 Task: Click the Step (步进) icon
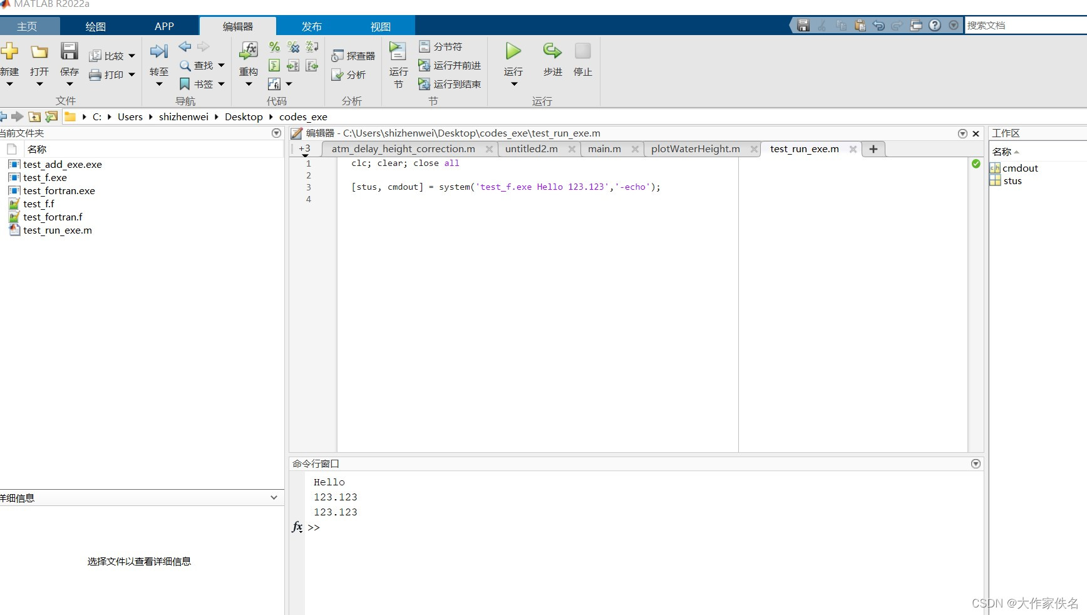(x=552, y=51)
